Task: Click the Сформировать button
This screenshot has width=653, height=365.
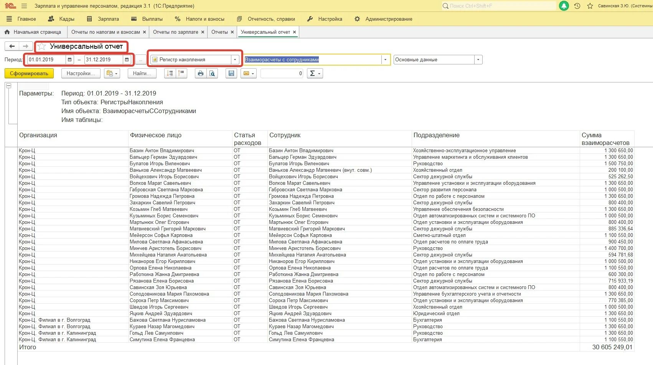Action: click(29, 73)
